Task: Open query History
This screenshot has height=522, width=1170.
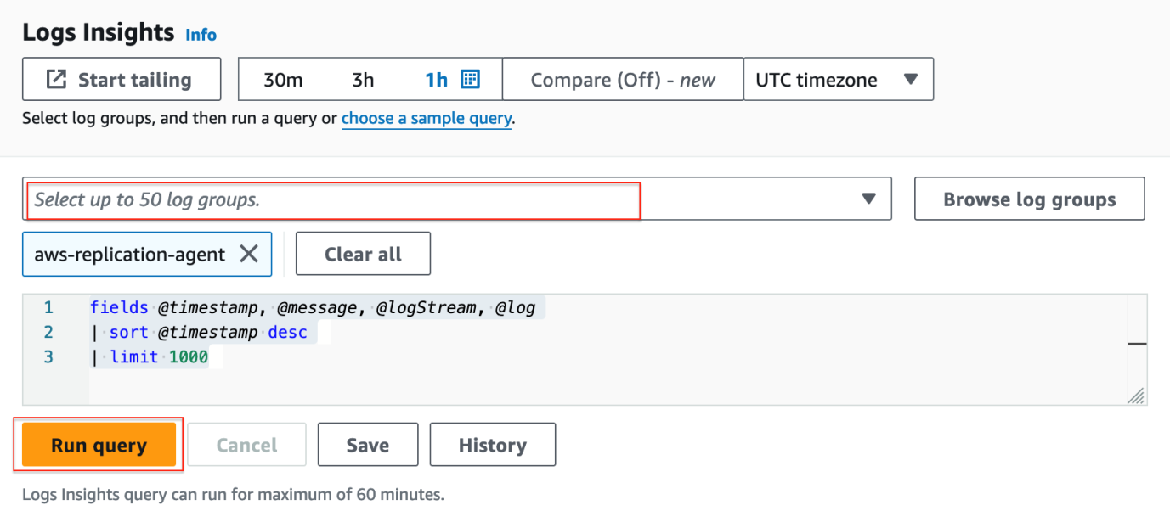Action: [493, 444]
